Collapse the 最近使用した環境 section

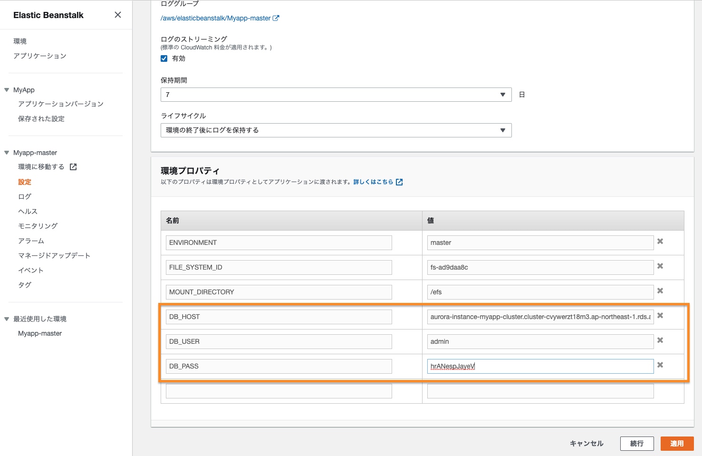[x=7, y=319]
